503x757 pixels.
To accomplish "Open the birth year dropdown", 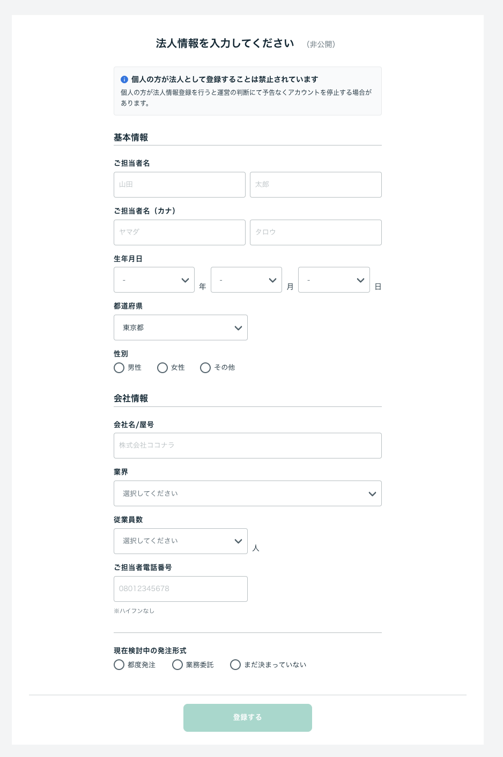I will [x=154, y=280].
